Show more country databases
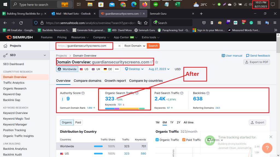The height and width of the screenshot is (157, 280). (x=117, y=69)
